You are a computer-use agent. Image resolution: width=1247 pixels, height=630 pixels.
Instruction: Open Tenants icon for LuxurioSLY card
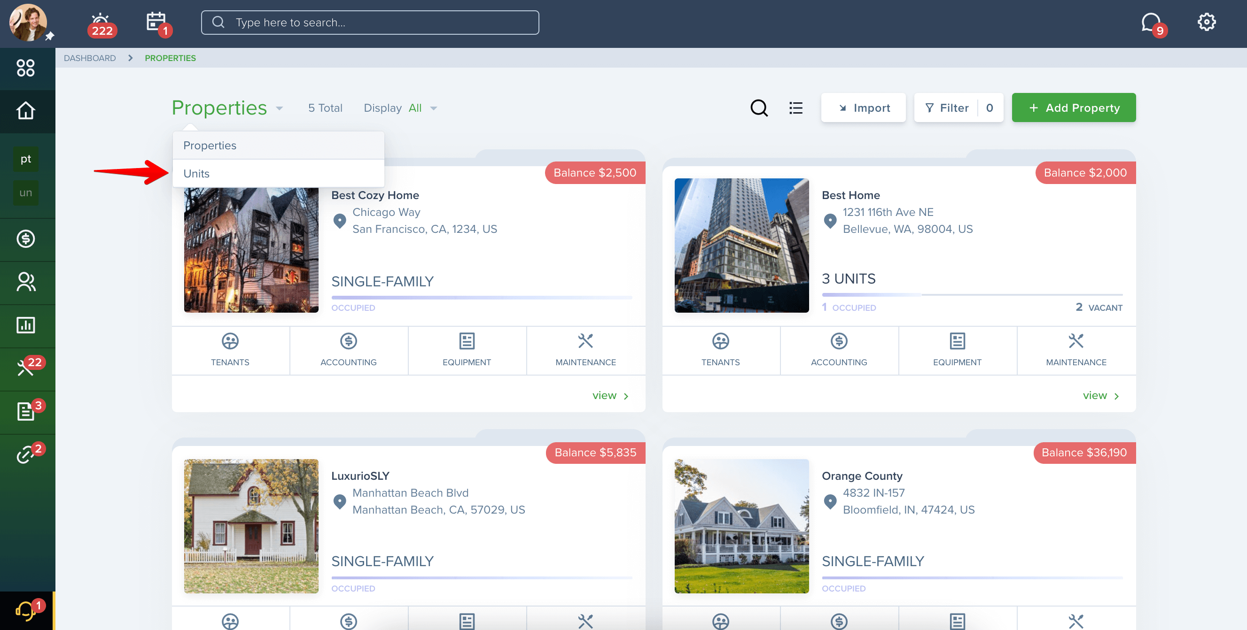(230, 621)
